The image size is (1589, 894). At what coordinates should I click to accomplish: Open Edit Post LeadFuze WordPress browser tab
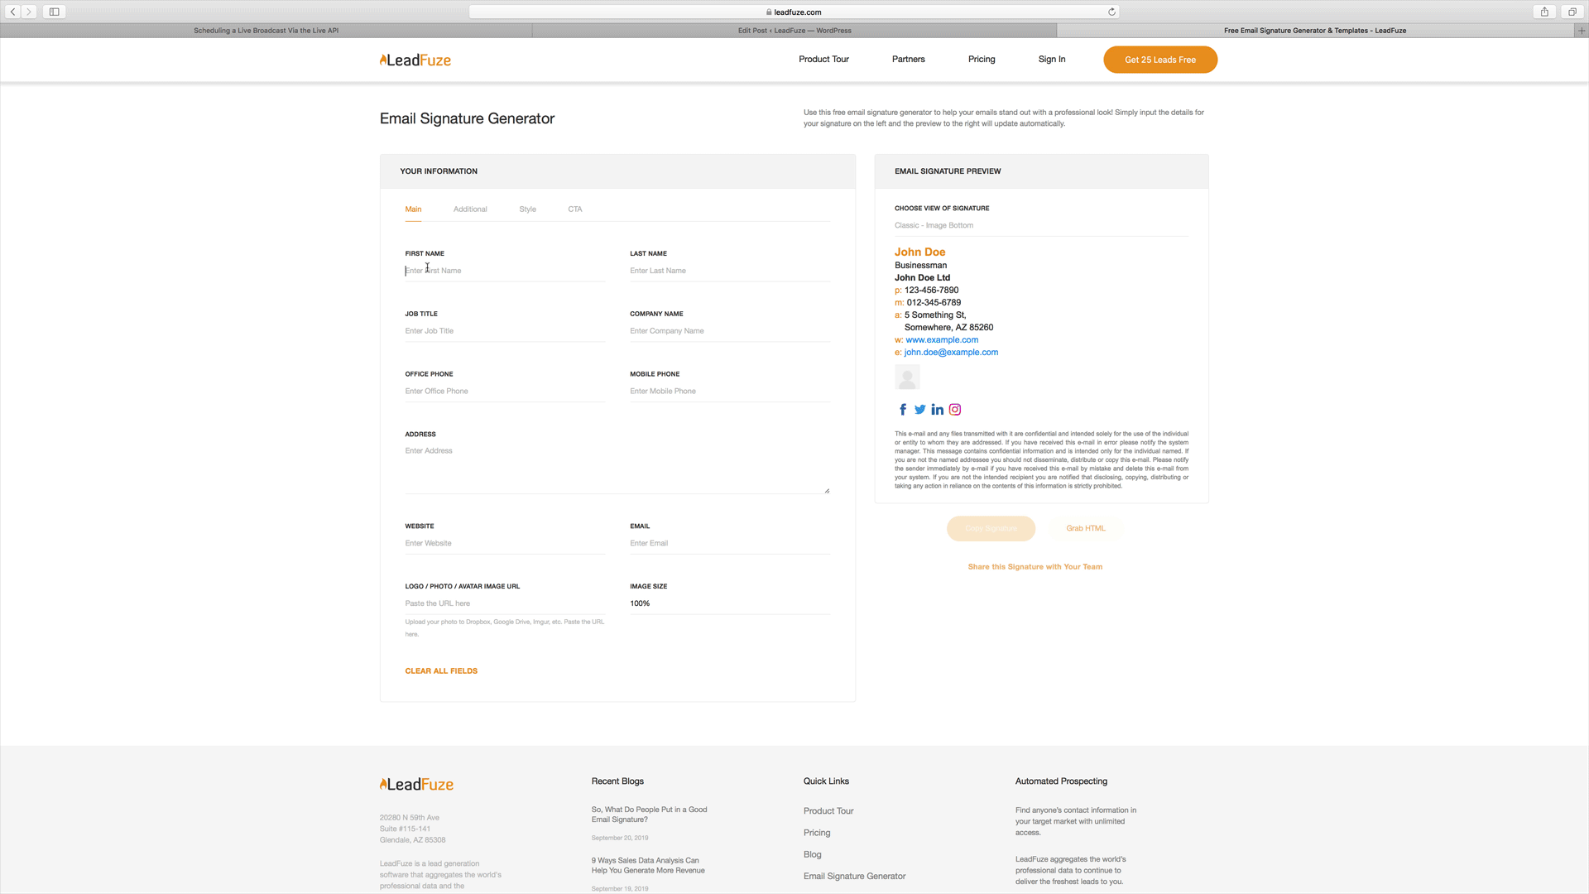tap(794, 31)
